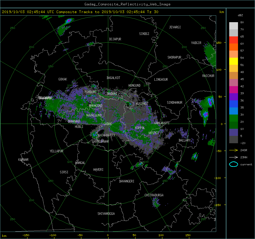Click the intense echo southwest of Gadag

[x=94, y=135]
